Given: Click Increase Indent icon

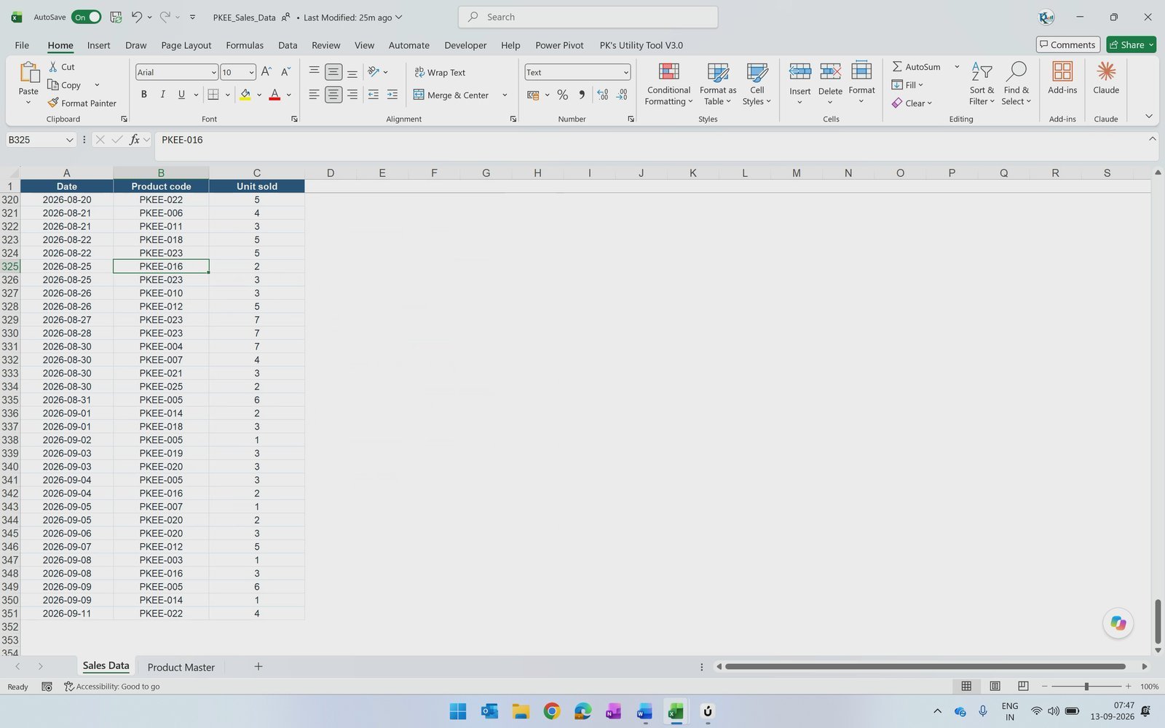Looking at the screenshot, I should (x=392, y=94).
